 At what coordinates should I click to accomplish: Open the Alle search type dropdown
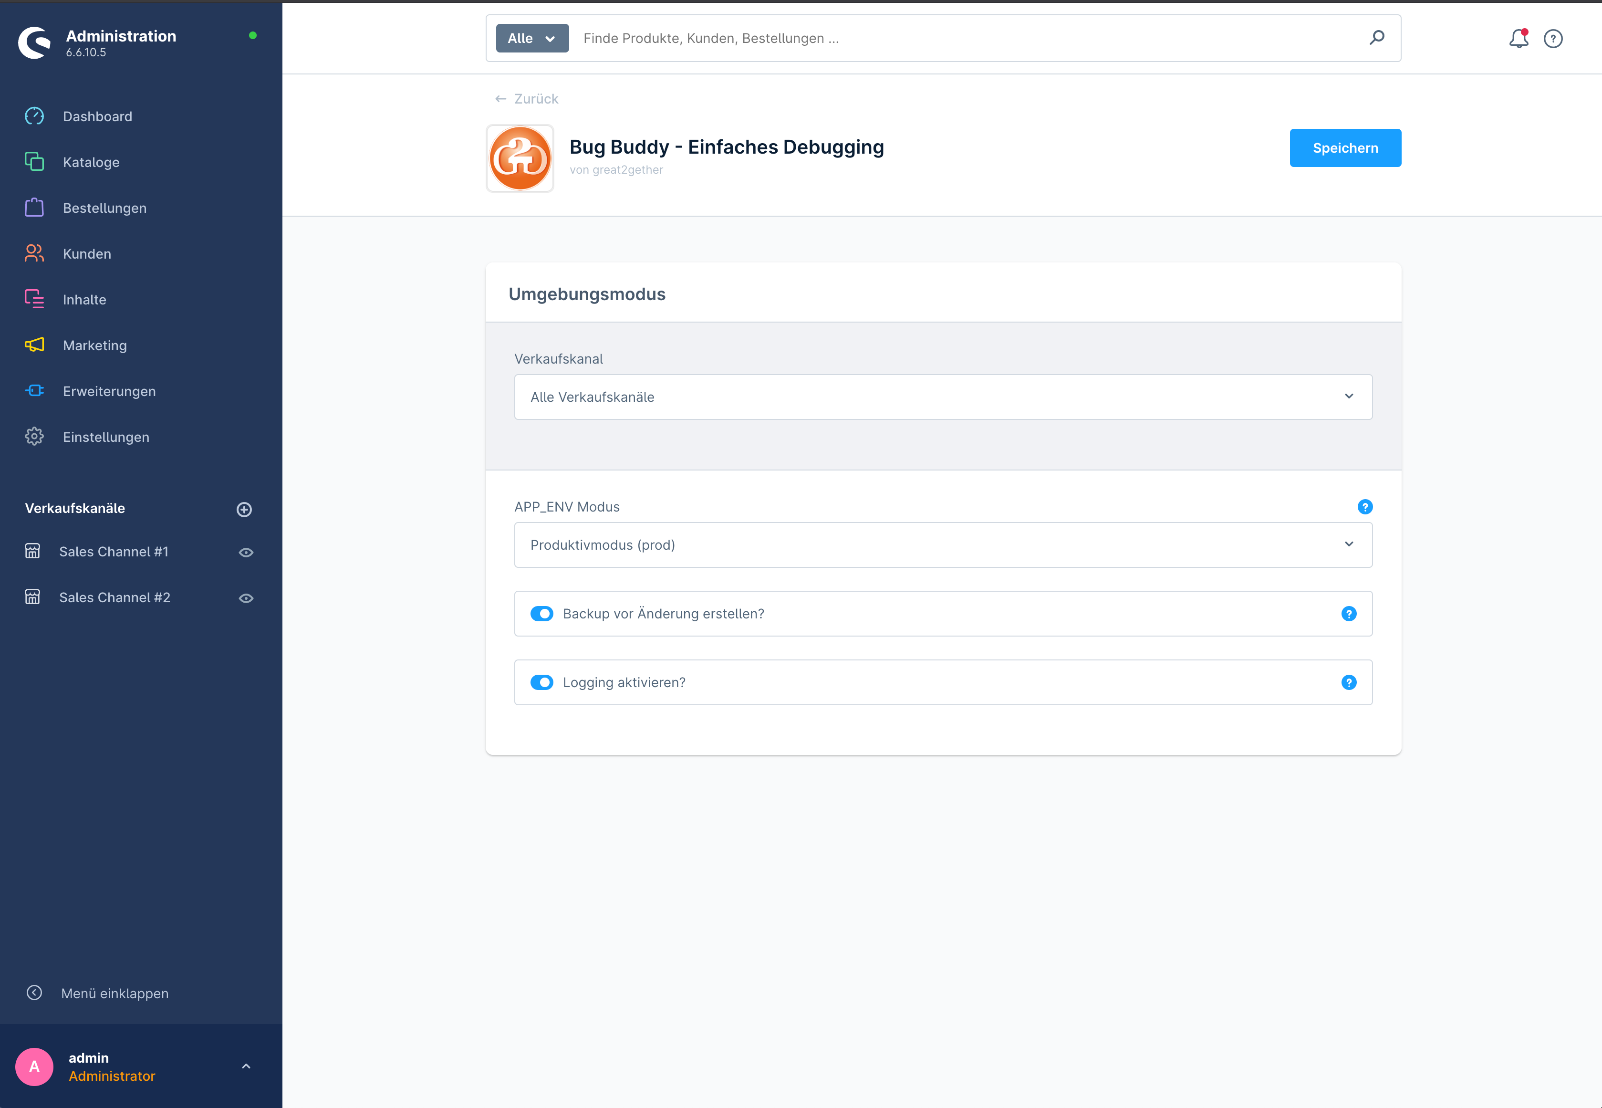point(532,38)
